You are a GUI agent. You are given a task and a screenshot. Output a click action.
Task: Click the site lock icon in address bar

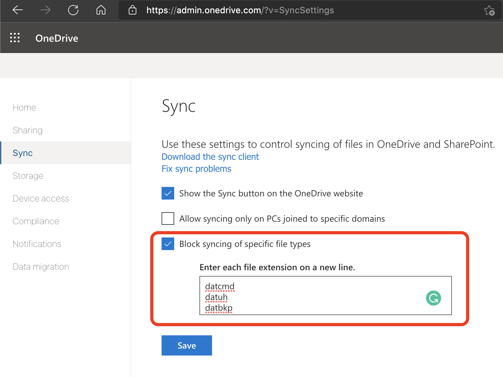[133, 10]
